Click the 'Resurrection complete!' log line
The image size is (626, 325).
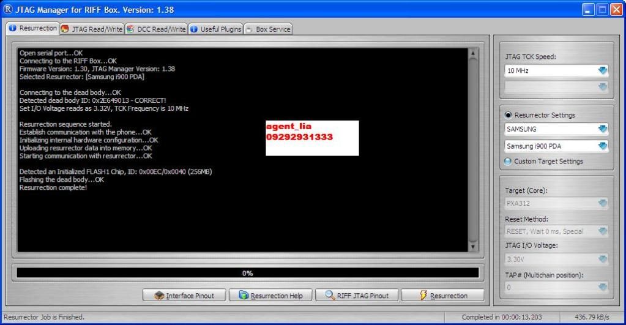coord(53,188)
